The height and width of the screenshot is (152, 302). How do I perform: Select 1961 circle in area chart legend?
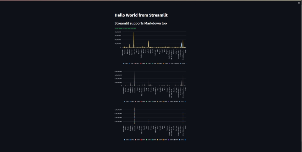click(125, 102)
